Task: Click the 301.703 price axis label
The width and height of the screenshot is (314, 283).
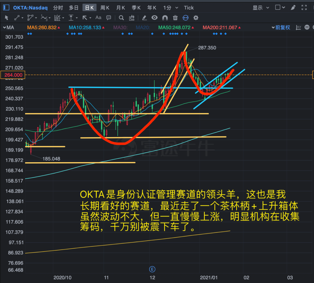Action: click(x=14, y=37)
